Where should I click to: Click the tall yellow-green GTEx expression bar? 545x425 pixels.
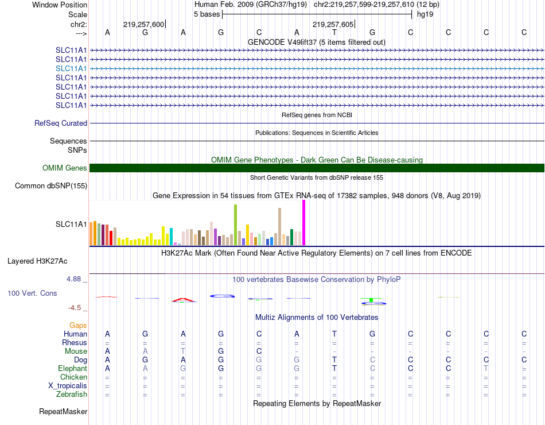click(x=236, y=225)
